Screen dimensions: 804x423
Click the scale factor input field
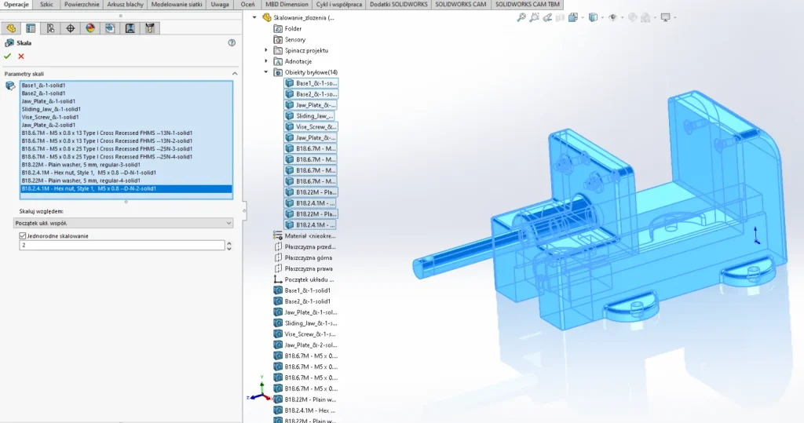tap(122, 246)
